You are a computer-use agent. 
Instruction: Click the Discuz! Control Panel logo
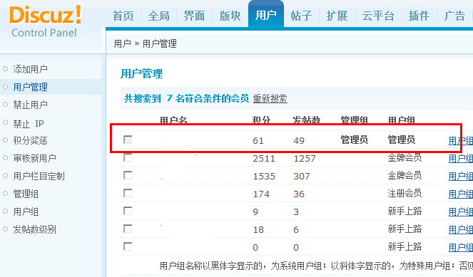tap(45, 21)
